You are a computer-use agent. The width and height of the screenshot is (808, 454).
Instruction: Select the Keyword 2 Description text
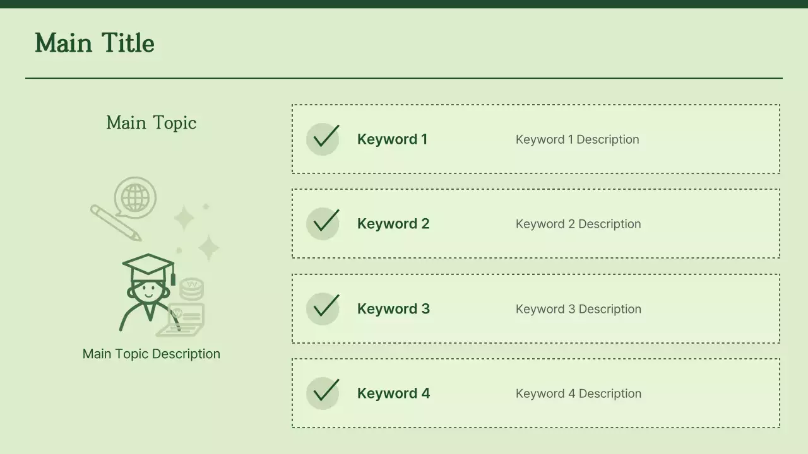click(578, 224)
